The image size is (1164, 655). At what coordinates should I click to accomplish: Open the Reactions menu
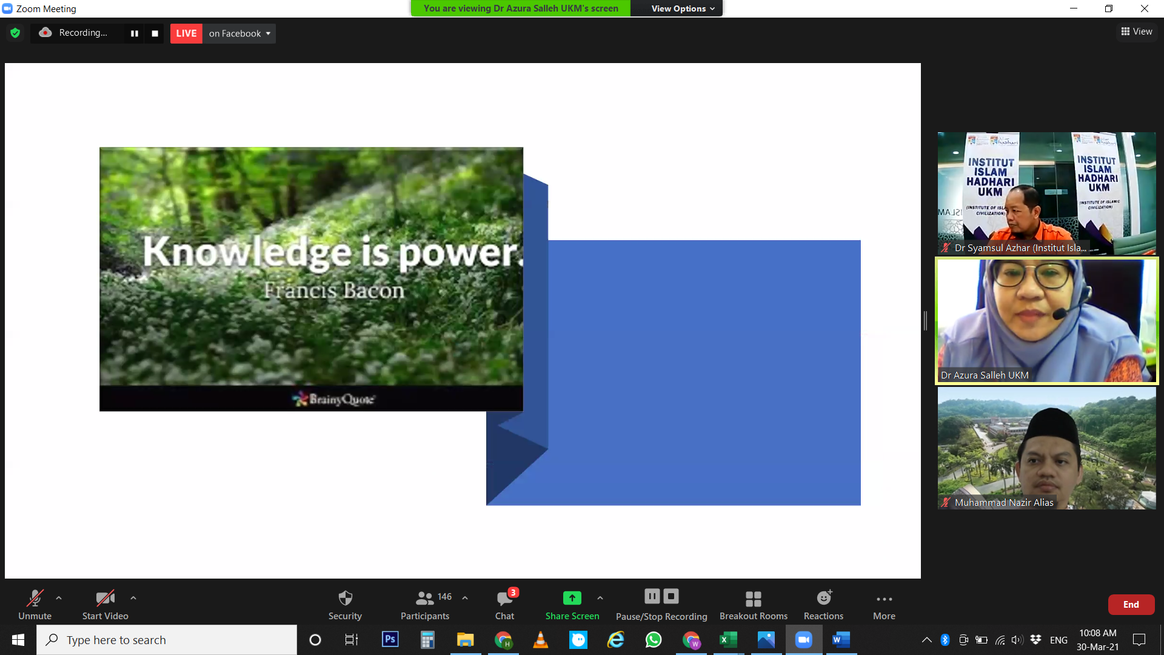[x=823, y=599]
